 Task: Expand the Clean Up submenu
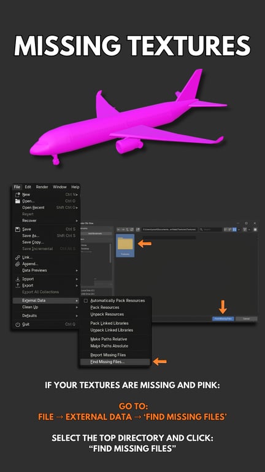coord(45,307)
